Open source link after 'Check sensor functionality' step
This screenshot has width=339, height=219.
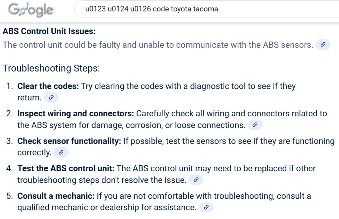[x=61, y=152]
